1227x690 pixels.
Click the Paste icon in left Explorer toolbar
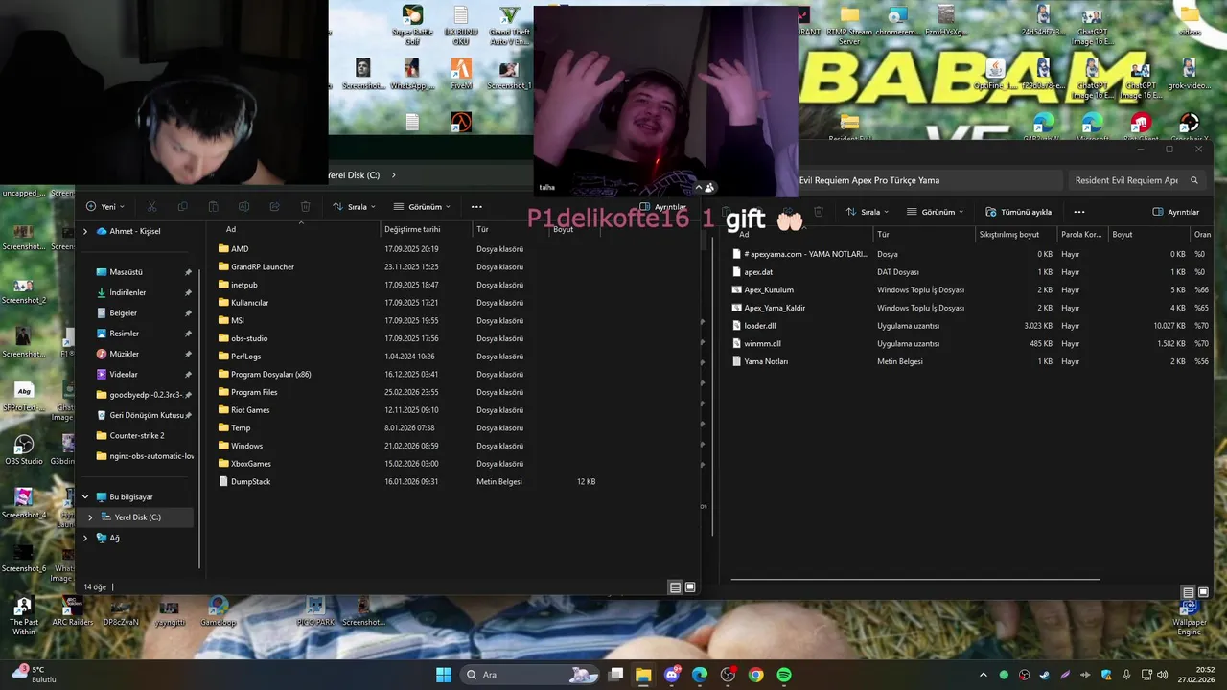213,206
